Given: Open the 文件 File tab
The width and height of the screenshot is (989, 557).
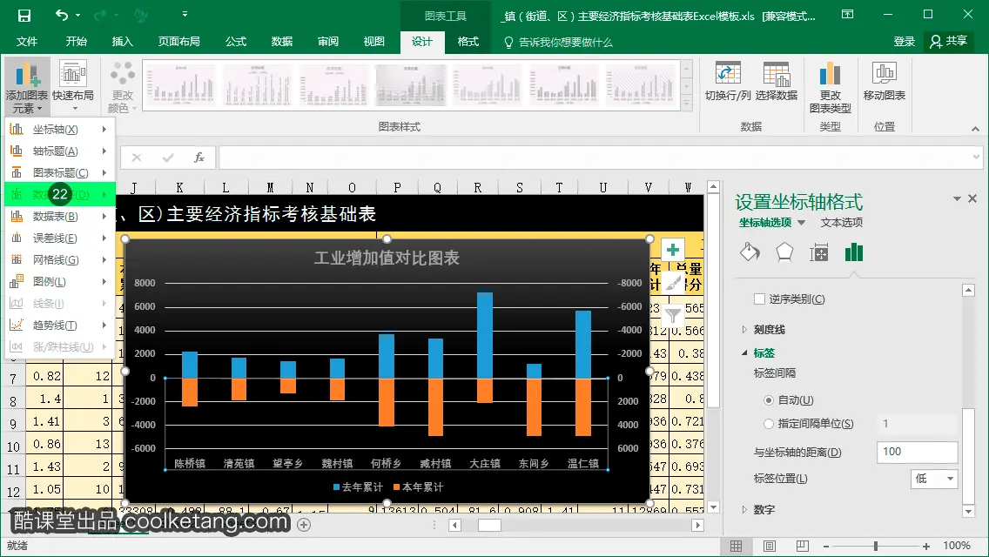Looking at the screenshot, I should tap(26, 42).
